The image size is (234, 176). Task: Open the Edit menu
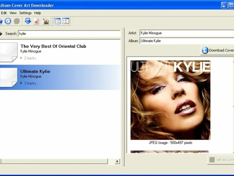[x=4, y=13]
